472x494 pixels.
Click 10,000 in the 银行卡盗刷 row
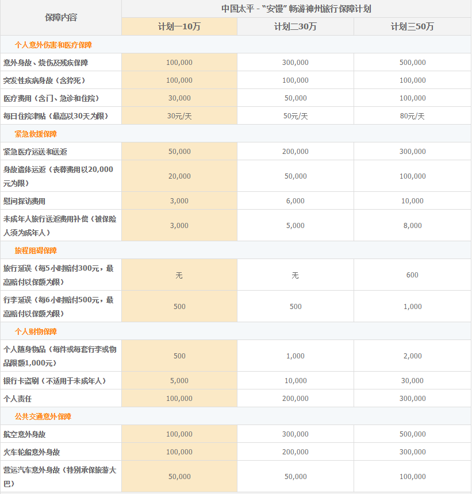[x=296, y=380]
